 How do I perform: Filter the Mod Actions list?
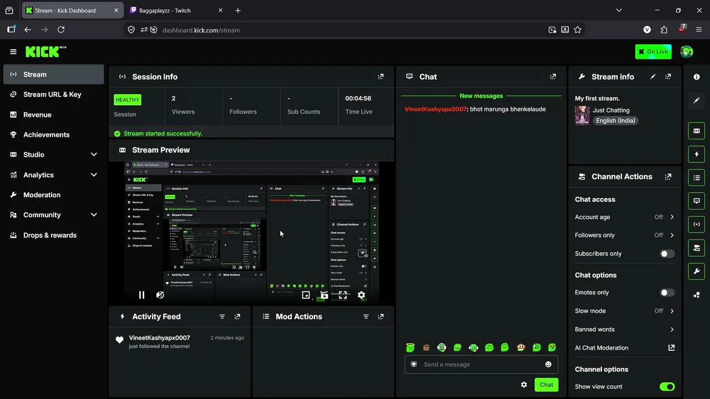click(x=366, y=316)
